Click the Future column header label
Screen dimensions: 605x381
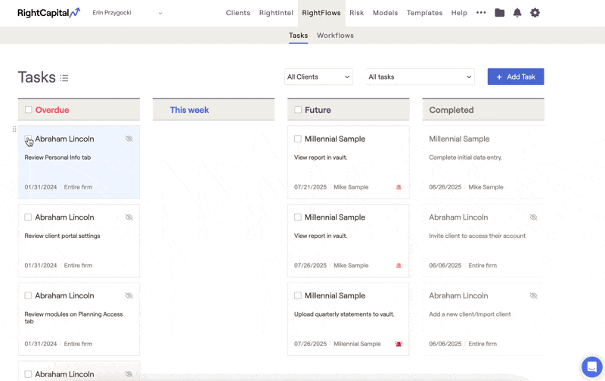318,110
